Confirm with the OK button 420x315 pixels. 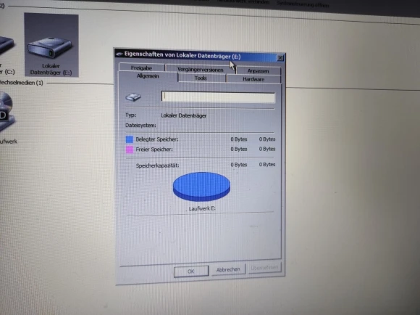(191, 271)
